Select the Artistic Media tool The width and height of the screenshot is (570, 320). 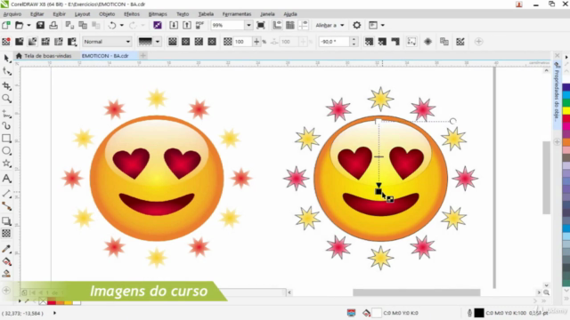6,126
